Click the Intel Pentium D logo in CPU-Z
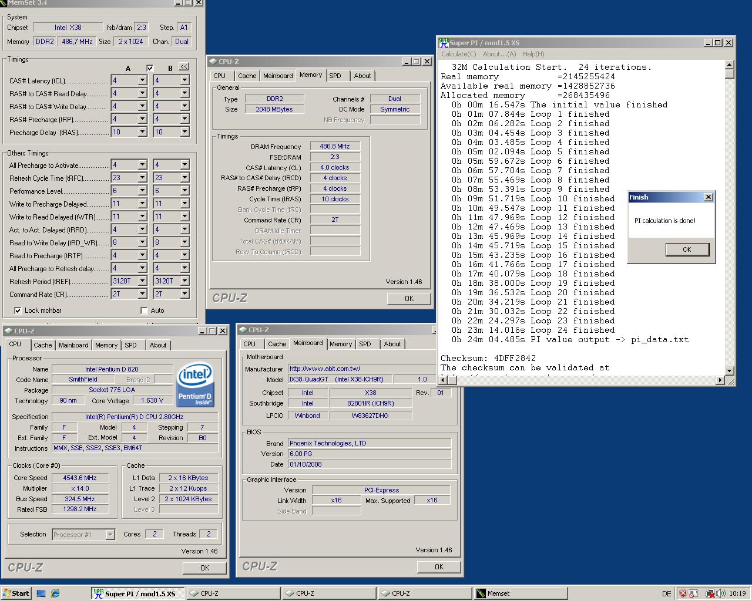Viewport: 752px width, 601px height. point(196,385)
